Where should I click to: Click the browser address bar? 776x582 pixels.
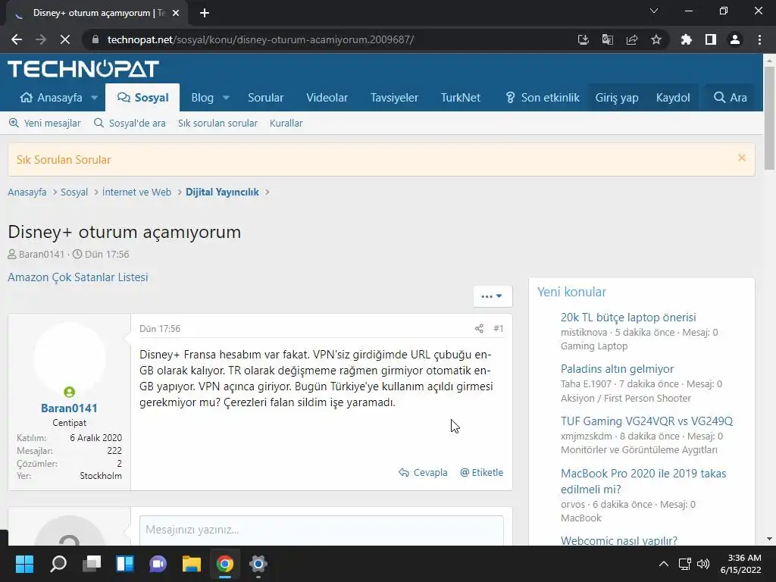(327, 39)
